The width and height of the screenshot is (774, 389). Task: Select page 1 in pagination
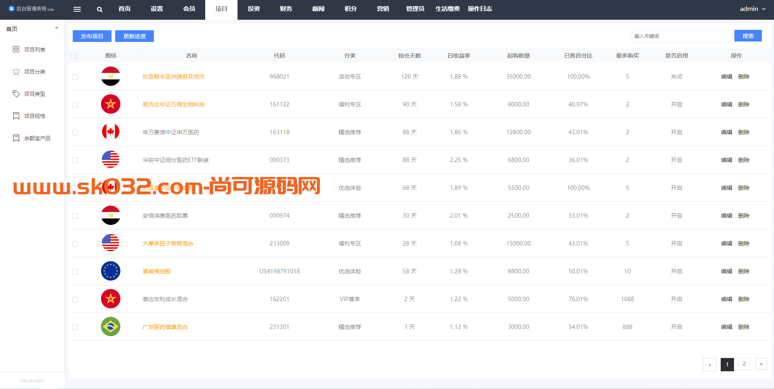pos(727,364)
